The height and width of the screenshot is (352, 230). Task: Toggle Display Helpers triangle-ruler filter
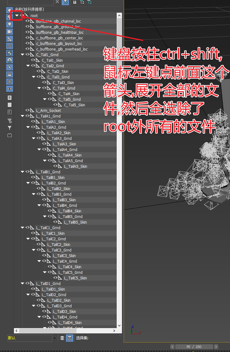(x=9, y=39)
